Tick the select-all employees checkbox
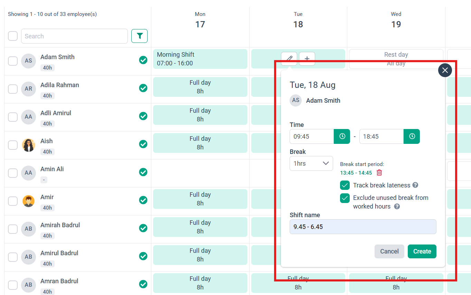Screen dimensions: 471x295 coord(13,36)
